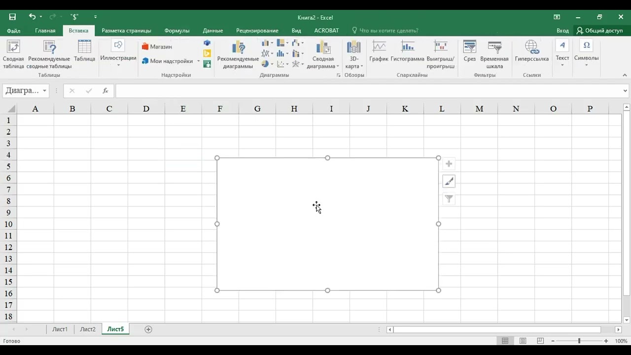Open the Formulas (Формулы) ribbon tab
The width and height of the screenshot is (631, 355).
click(x=177, y=31)
